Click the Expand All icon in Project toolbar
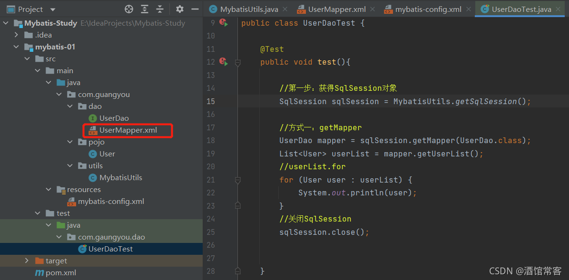Image resolution: width=569 pixels, height=280 pixels. 145,10
